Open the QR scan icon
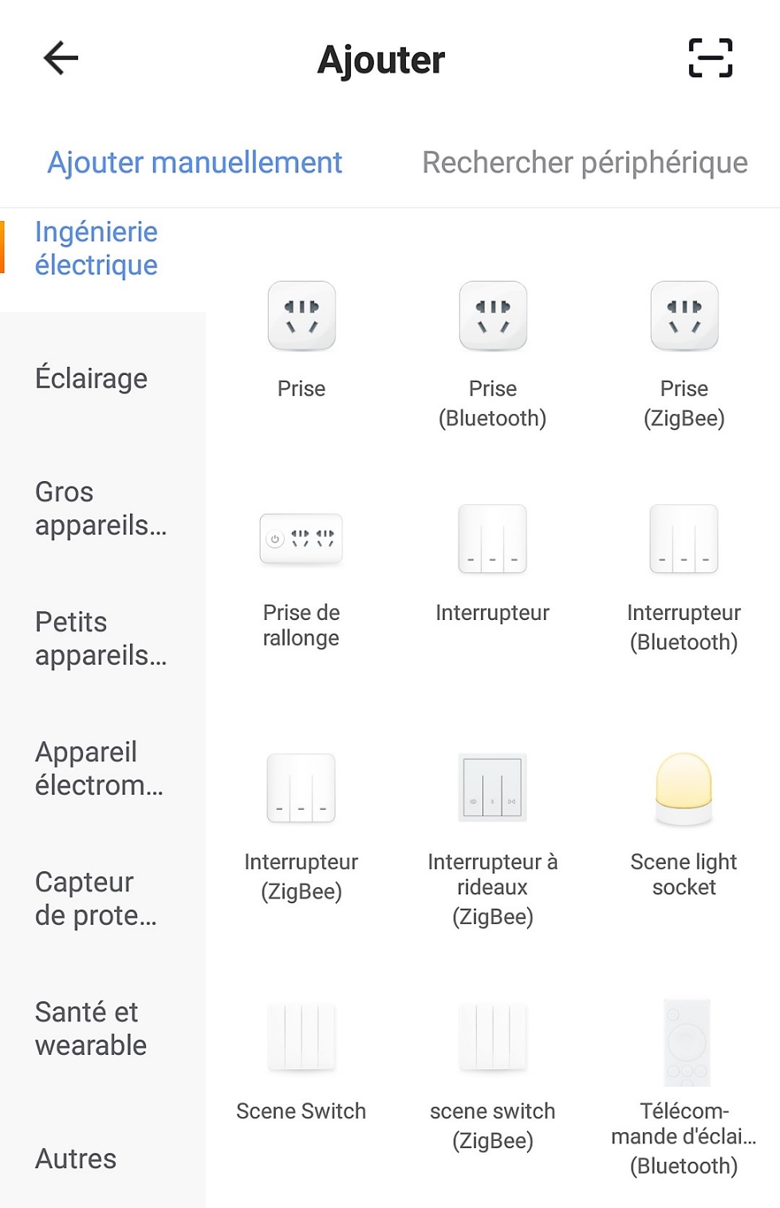Image resolution: width=780 pixels, height=1208 pixels. 710,58
